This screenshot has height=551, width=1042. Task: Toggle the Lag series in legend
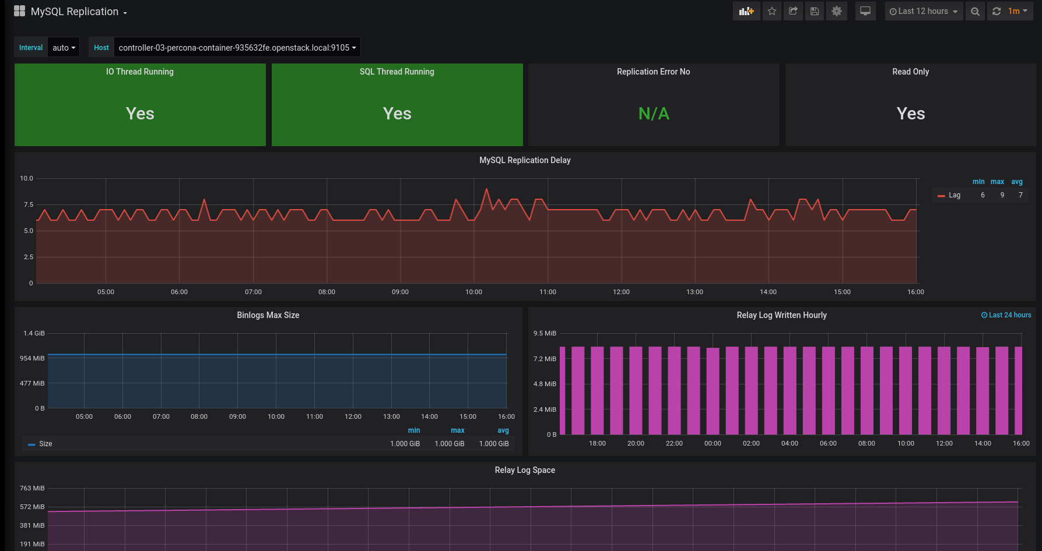coord(954,195)
